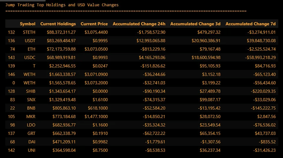This screenshot has width=283, height=158.
Task: Click the Accumulated Change 3d header
Action: pos(195,24)
